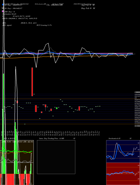Click the 'Stochastics & R' panel title
140x185 pixels.
pyautogui.click(x=114, y=138)
